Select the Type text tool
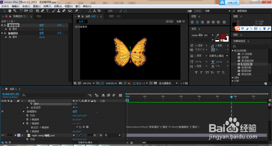 point(47,11)
